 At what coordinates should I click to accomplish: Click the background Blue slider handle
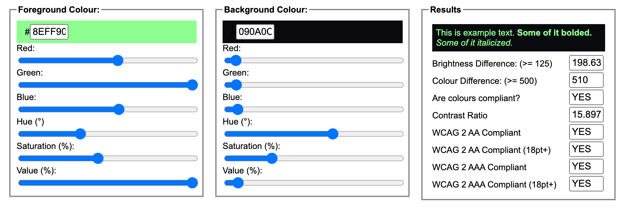pyautogui.click(x=238, y=109)
